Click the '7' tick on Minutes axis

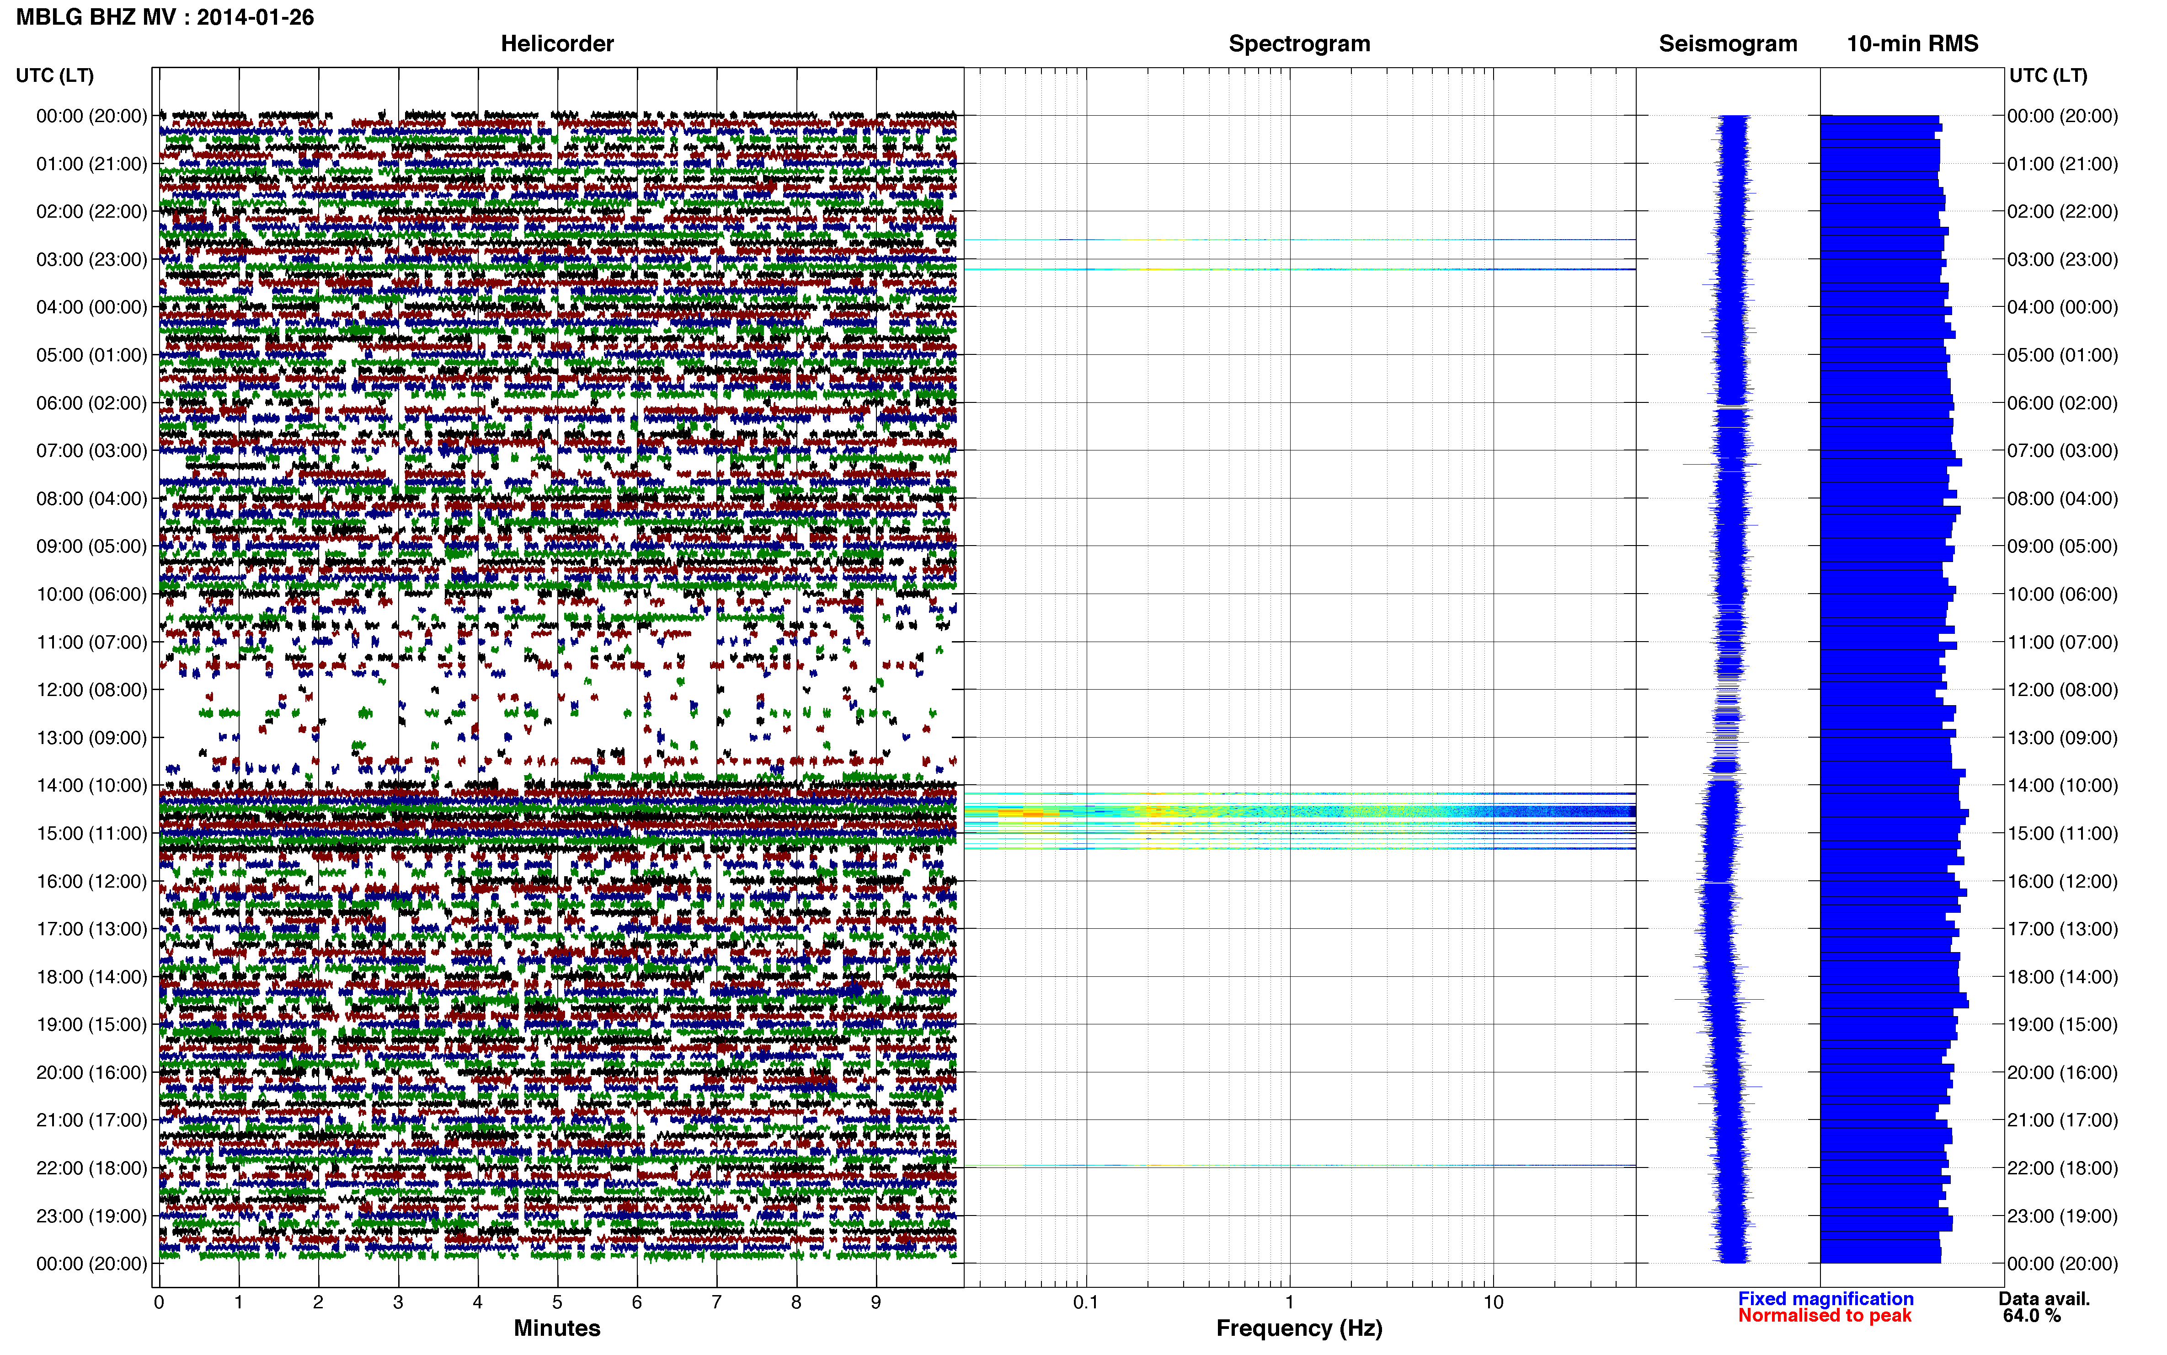pos(717,1302)
